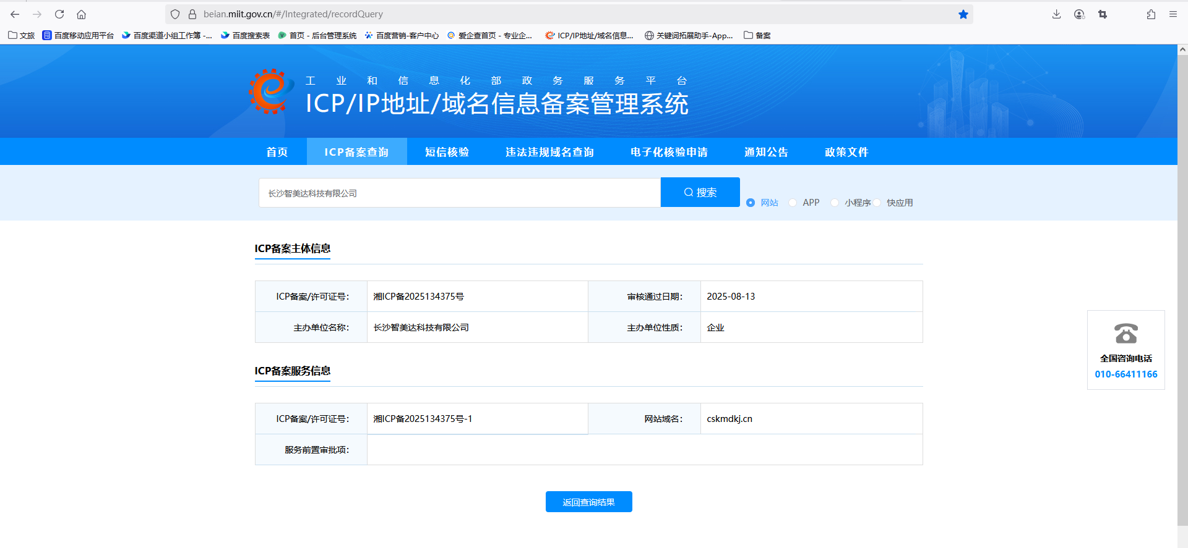Screen dimensions: 1188x548
Task: Open the browser hamburger application menu
Action: click(1173, 14)
